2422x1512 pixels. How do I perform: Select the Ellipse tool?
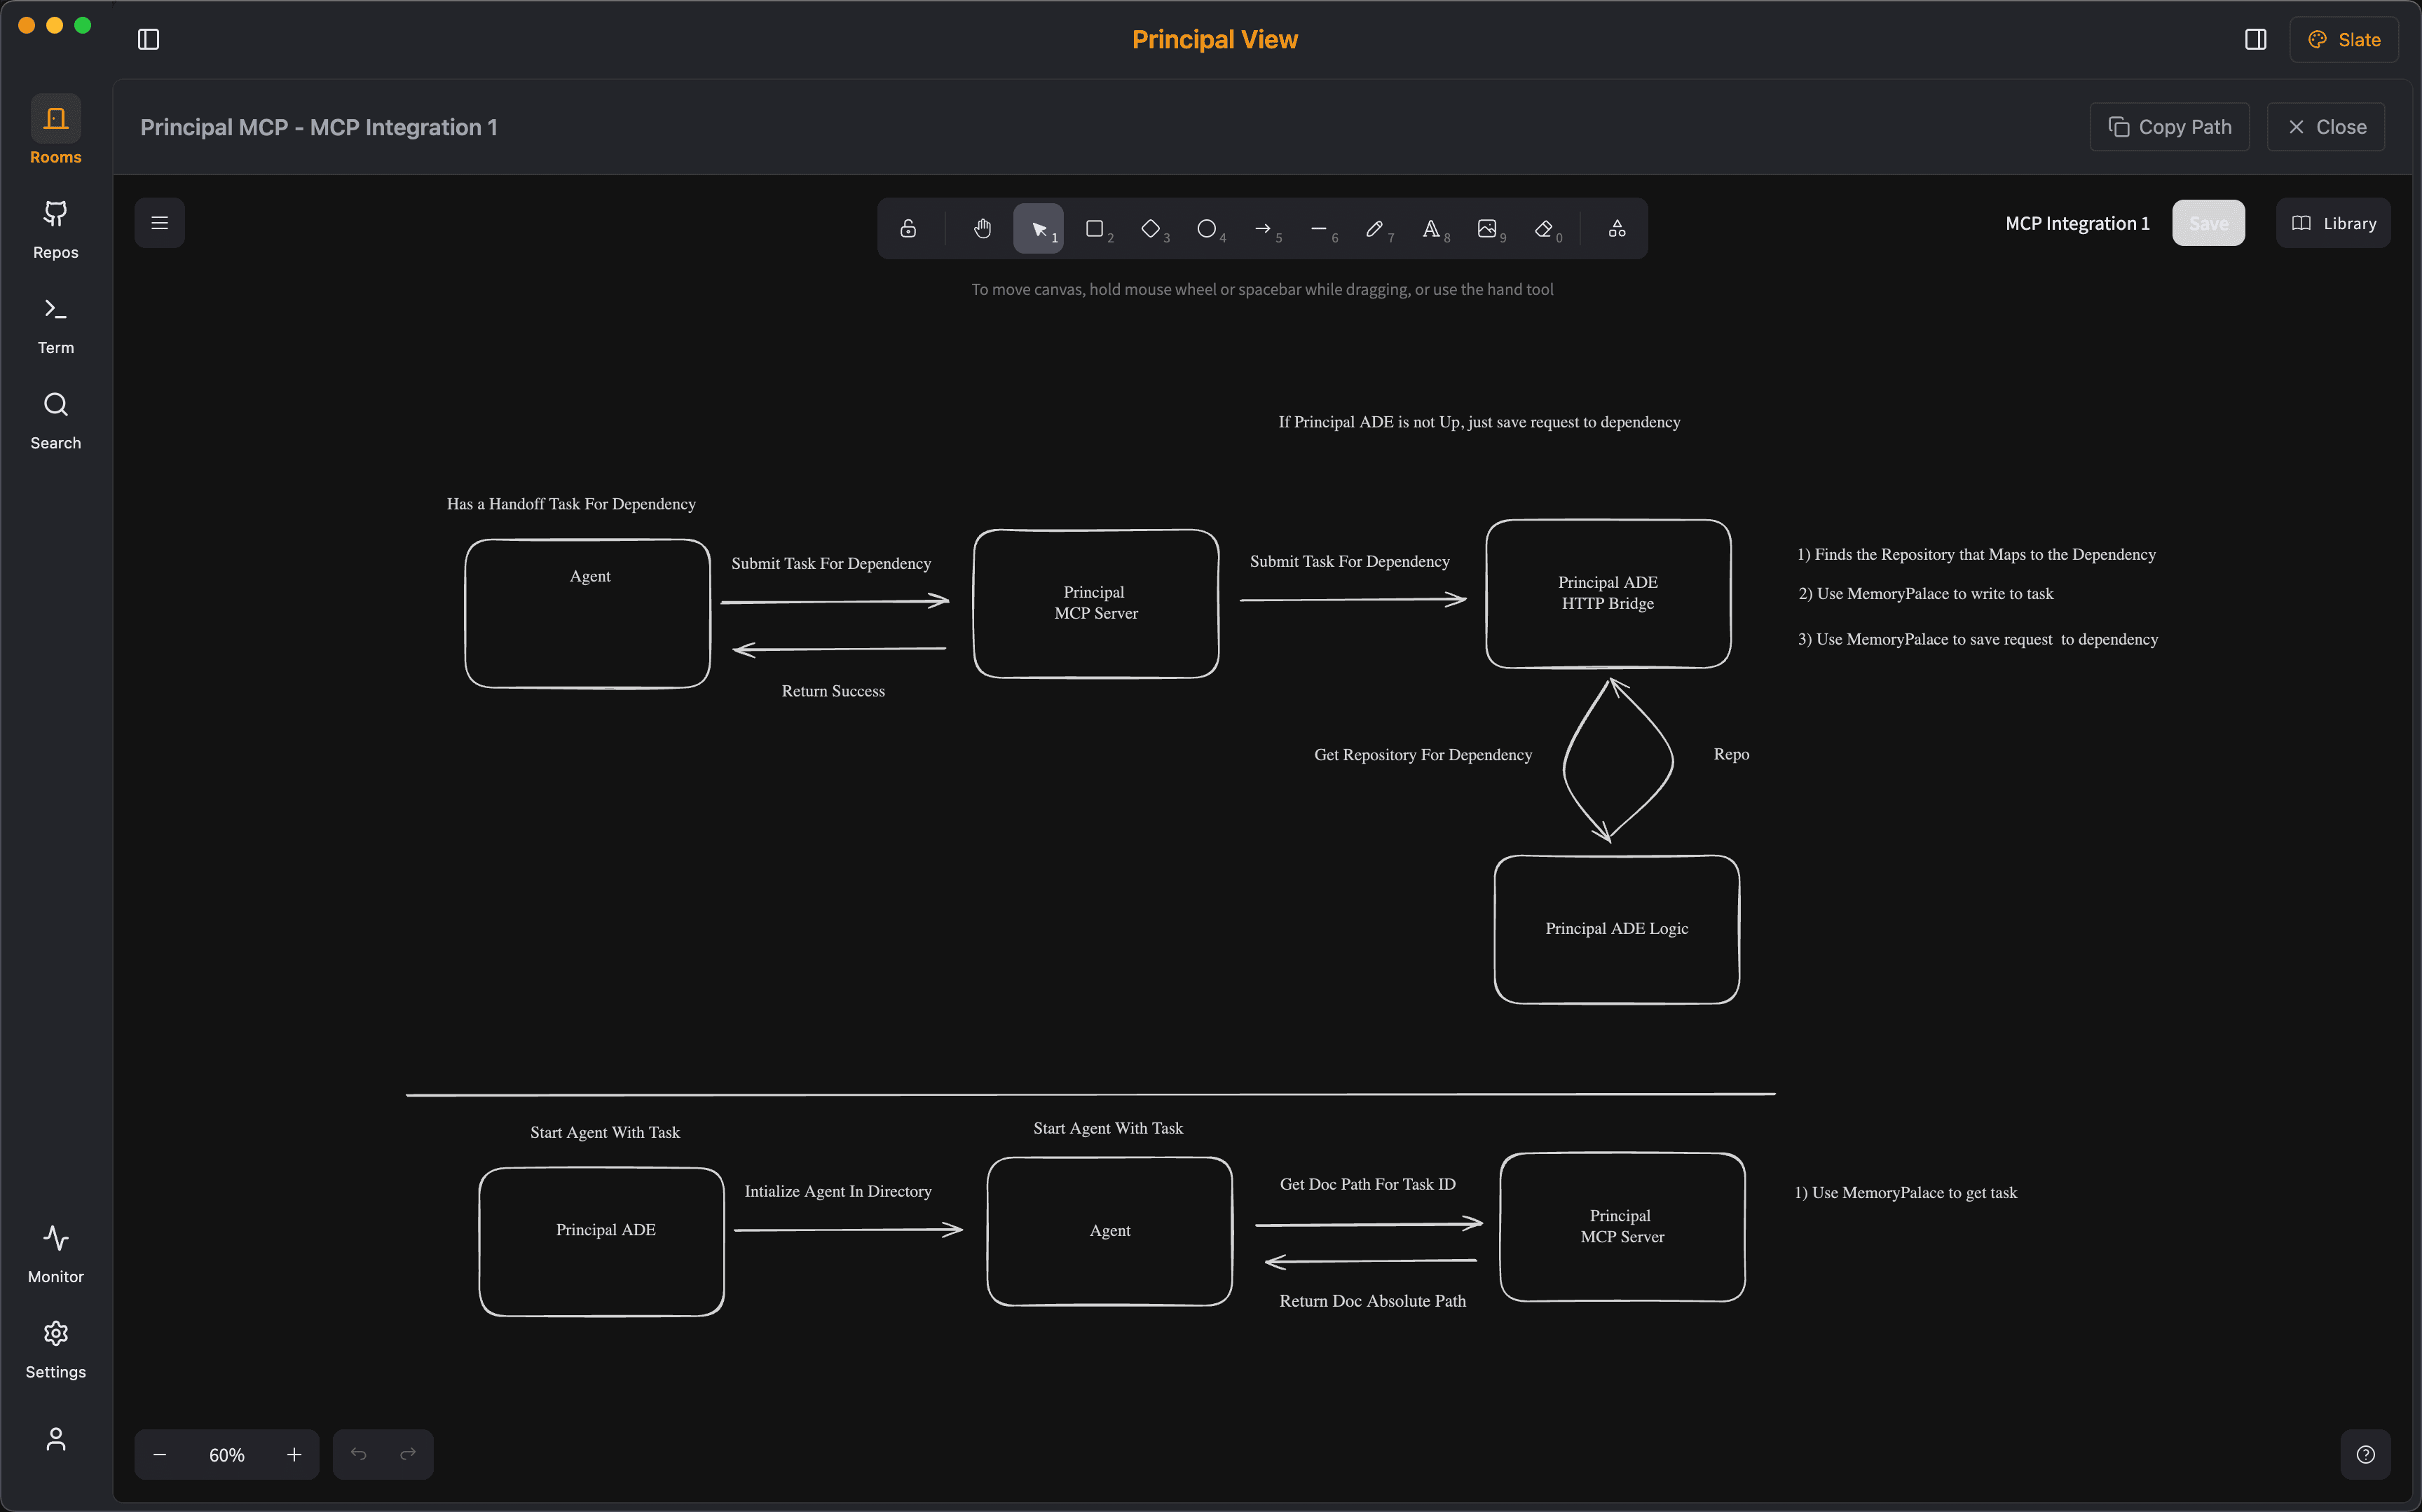[x=1207, y=228]
